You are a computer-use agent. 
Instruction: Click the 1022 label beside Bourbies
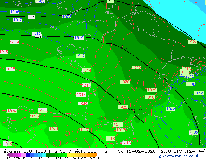123,107
